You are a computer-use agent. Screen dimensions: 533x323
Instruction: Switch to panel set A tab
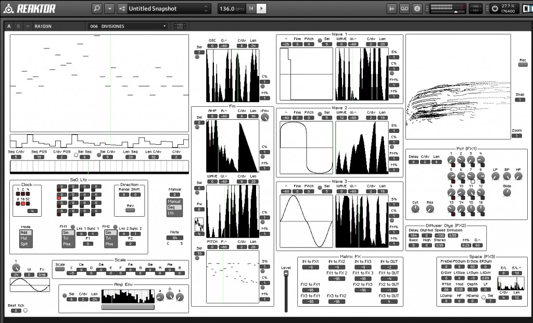point(9,26)
